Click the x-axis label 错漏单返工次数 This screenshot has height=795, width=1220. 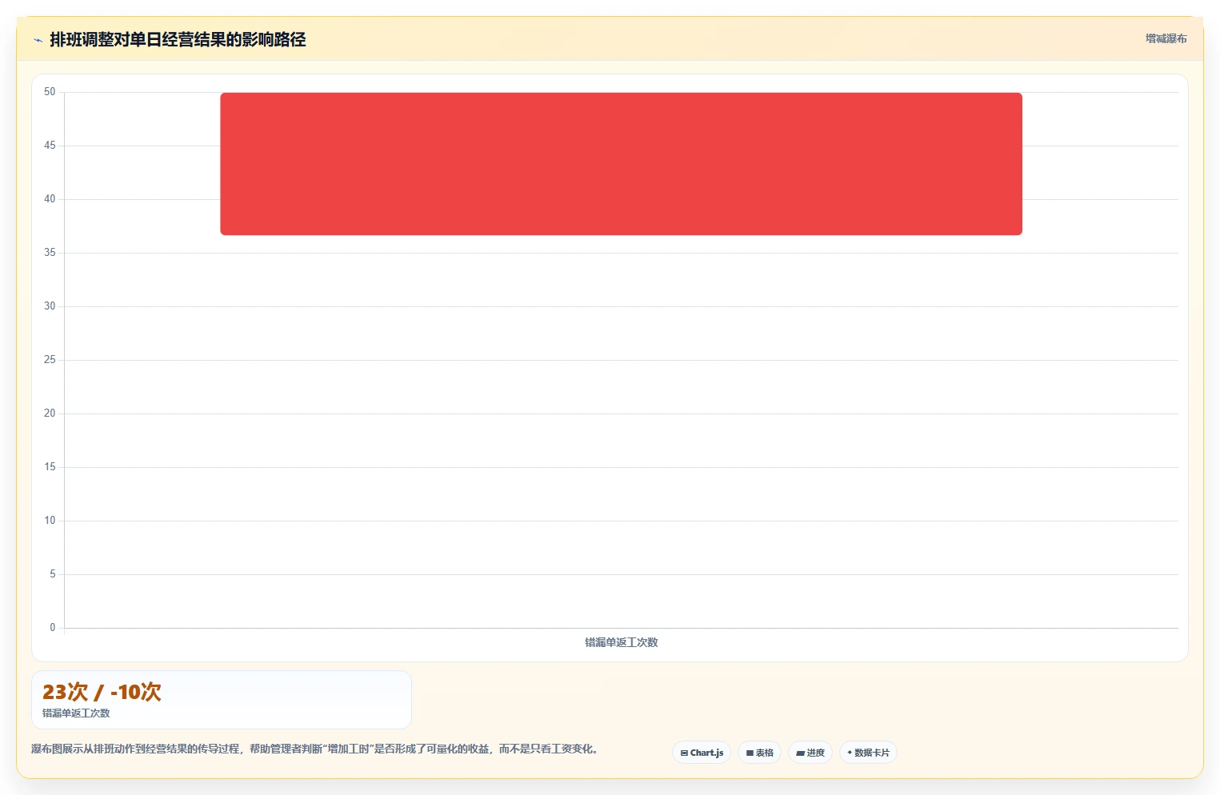(x=621, y=642)
